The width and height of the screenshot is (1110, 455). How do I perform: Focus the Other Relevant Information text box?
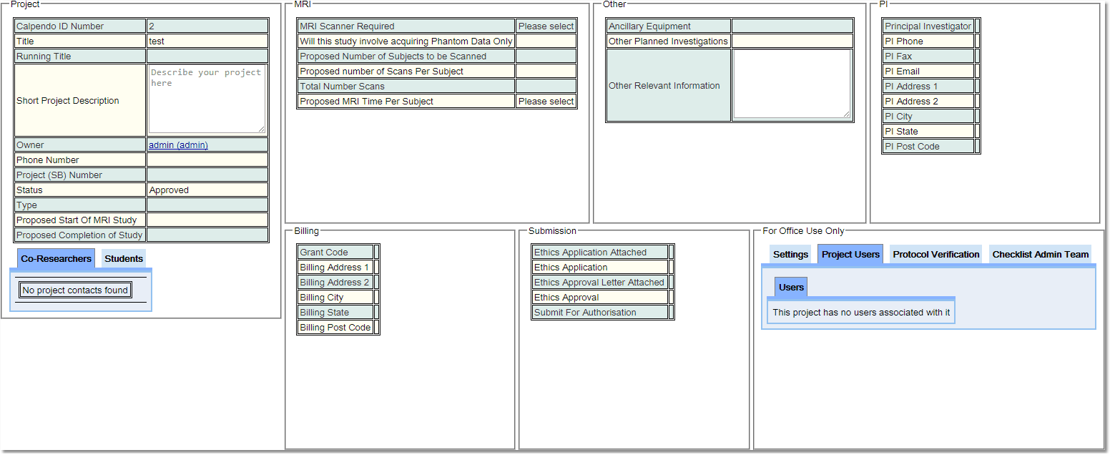[x=792, y=84]
